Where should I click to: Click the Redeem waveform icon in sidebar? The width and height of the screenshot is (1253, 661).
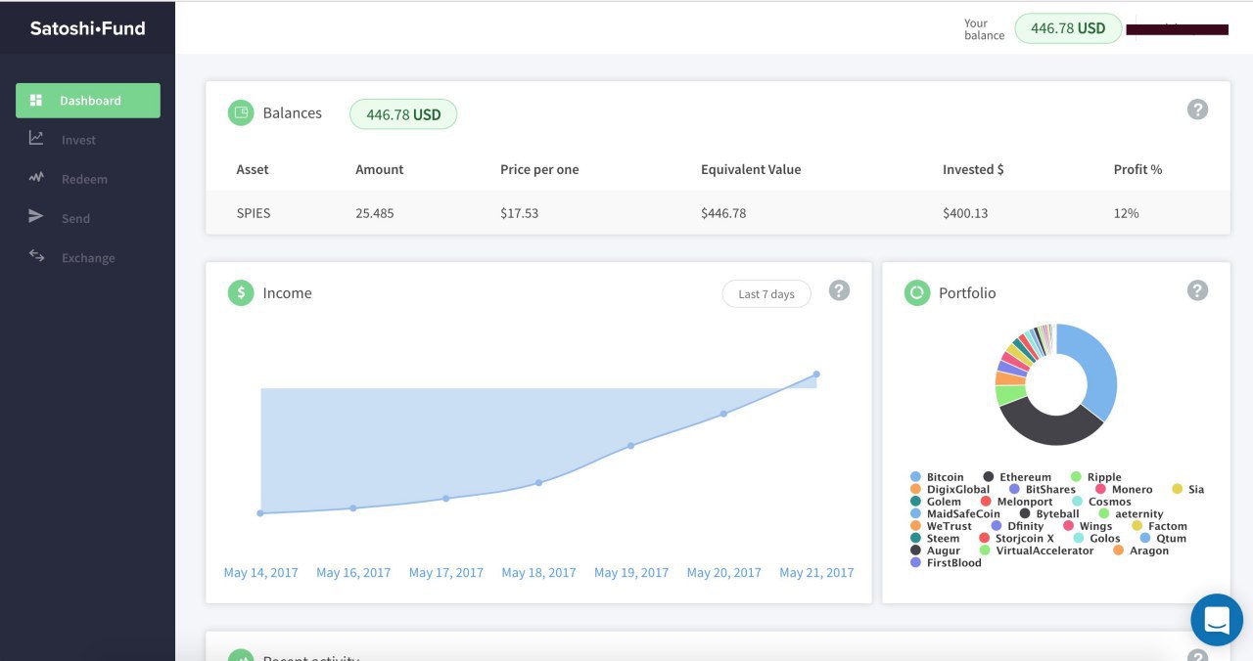pyautogui.click(x=36, y=178)
